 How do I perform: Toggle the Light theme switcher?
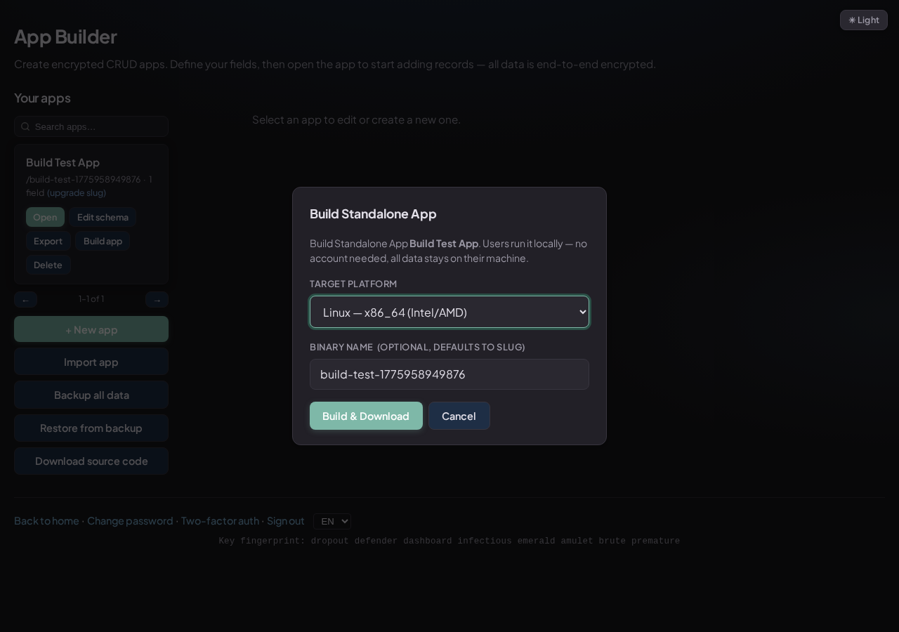pos(864,20)
